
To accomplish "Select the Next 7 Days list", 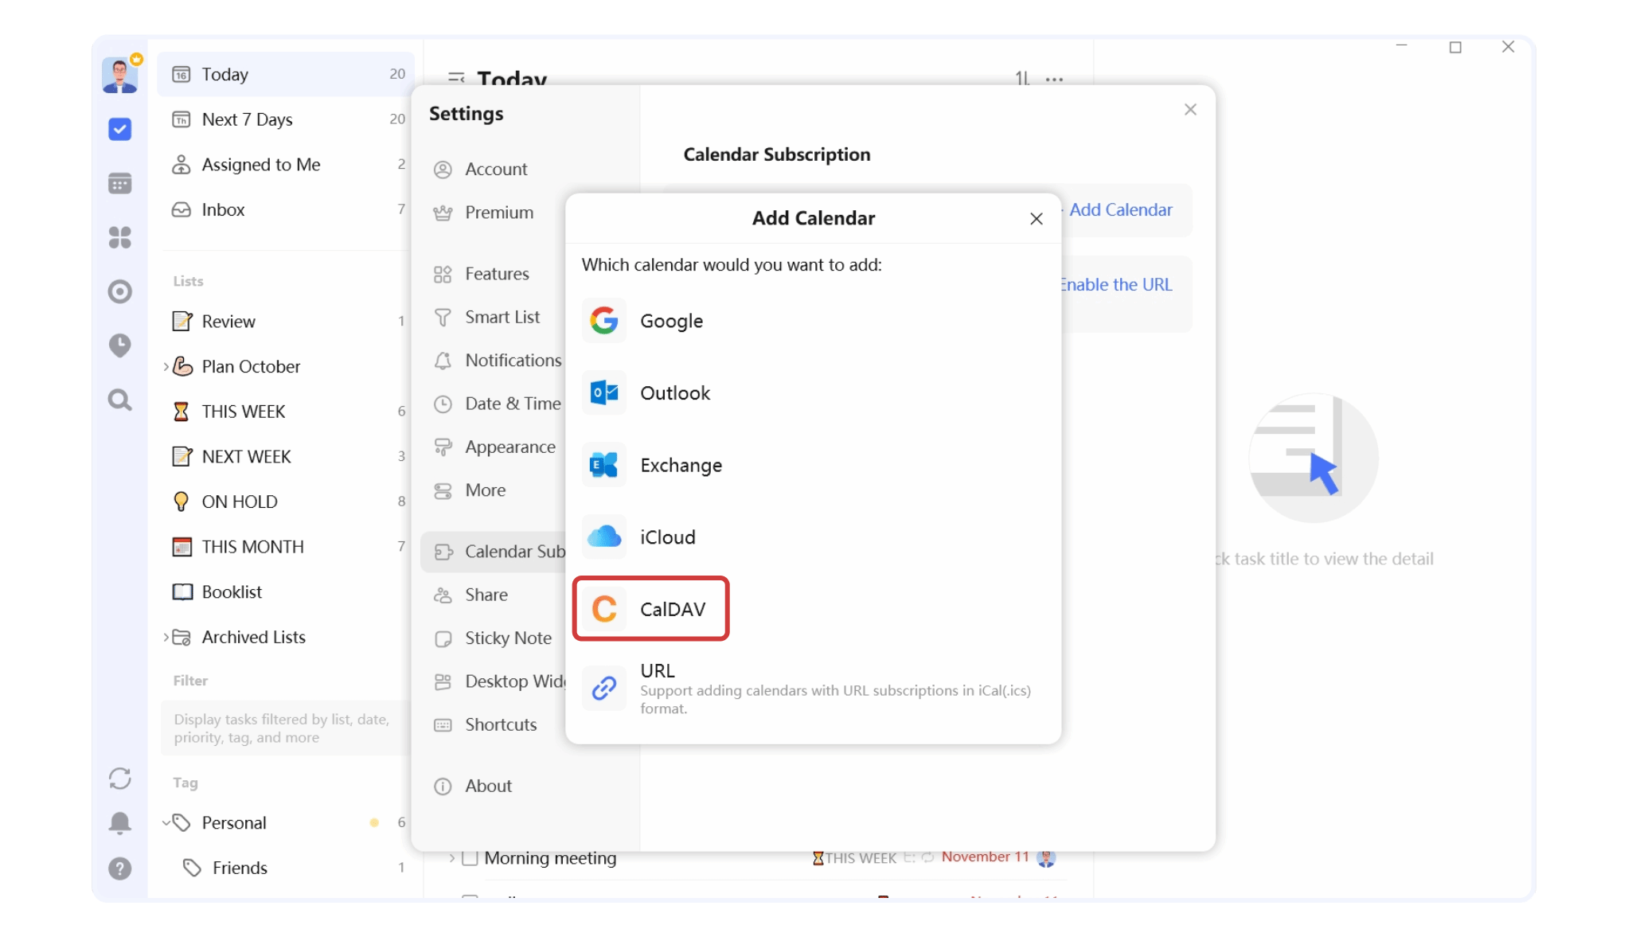I will 286,119.
